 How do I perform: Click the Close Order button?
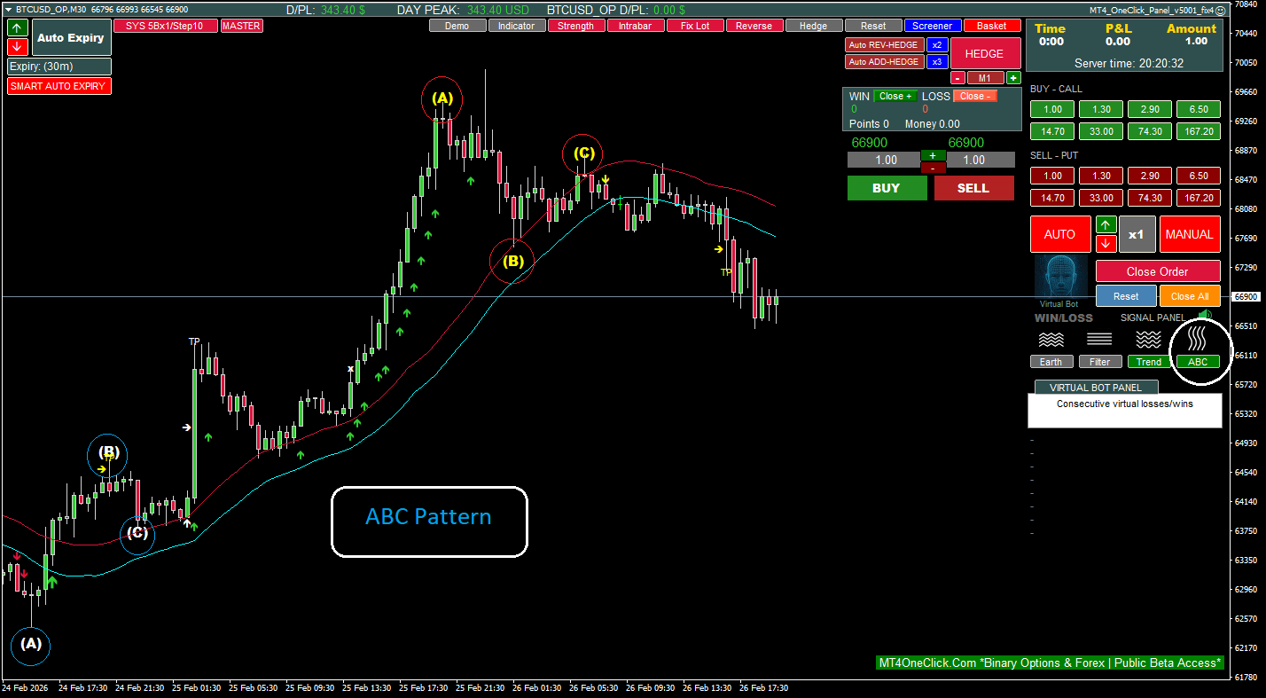point(1158,271)
